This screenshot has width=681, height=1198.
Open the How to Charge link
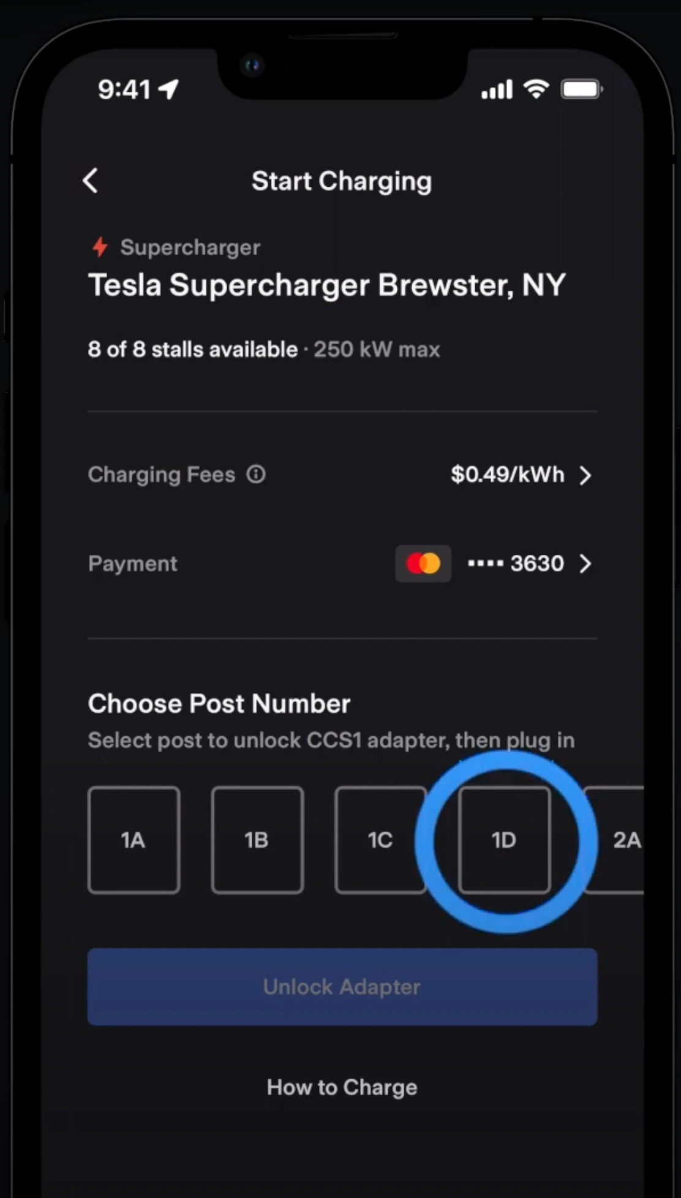click(342, 1087)
